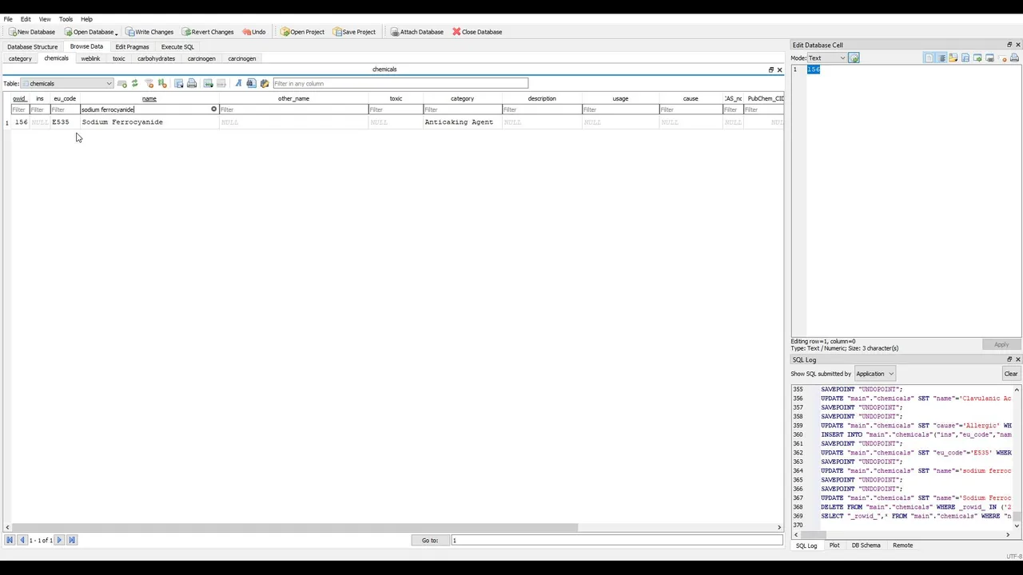
Task: Click the Clear button in SQL Log
Action: [x=1011, y=374]
